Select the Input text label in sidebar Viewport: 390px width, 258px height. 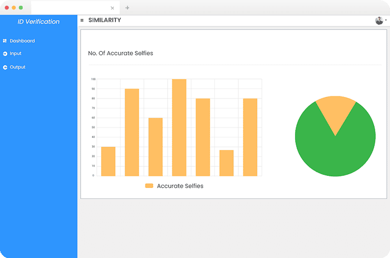click(x=16, y=54)
